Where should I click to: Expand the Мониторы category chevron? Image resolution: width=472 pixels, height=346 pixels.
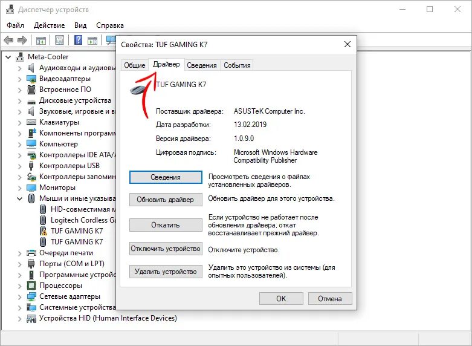tap(20, 188)
